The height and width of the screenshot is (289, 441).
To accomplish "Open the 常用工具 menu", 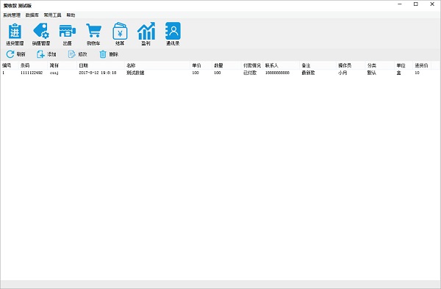I will tap(52, 15).
